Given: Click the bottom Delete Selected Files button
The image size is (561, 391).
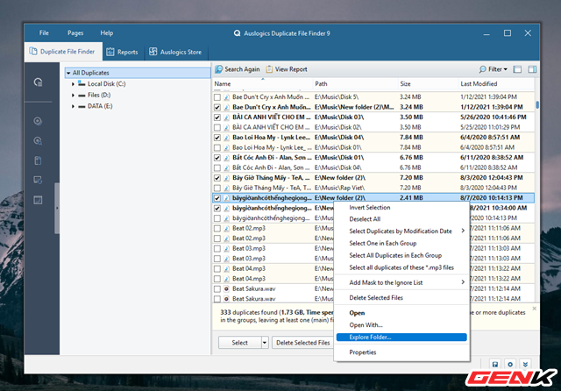Looking at the screenshot, I should point(302,343).
